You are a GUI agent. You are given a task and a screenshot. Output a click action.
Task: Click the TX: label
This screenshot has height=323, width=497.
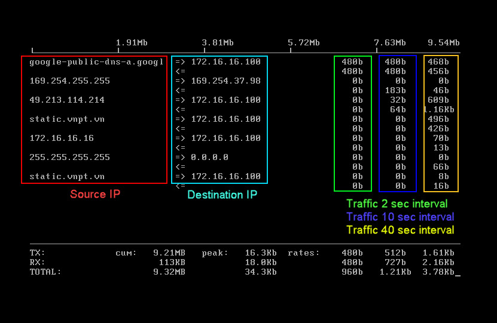(38, 253)
